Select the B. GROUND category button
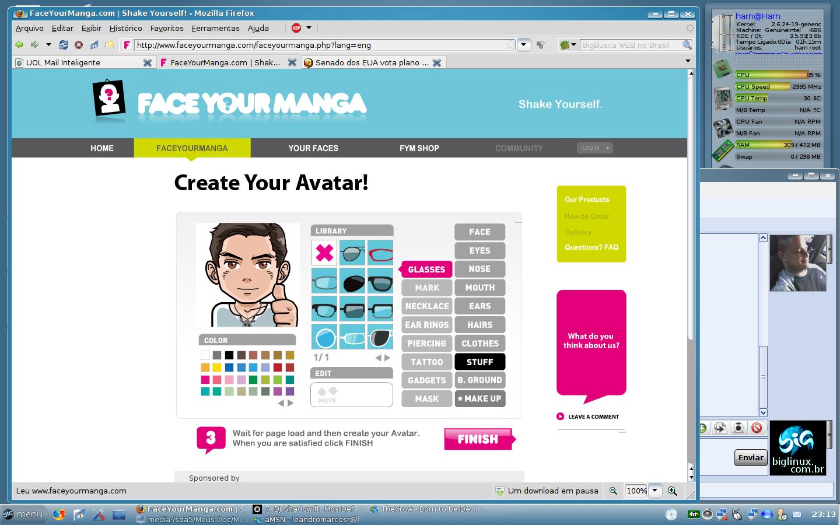Screen dimensions: 840x525 coord(480,380)
